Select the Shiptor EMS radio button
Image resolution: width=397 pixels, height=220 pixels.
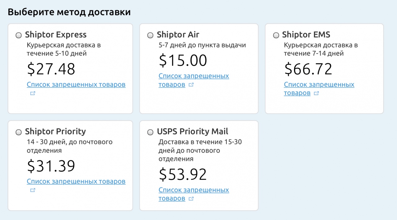[276, 35]
